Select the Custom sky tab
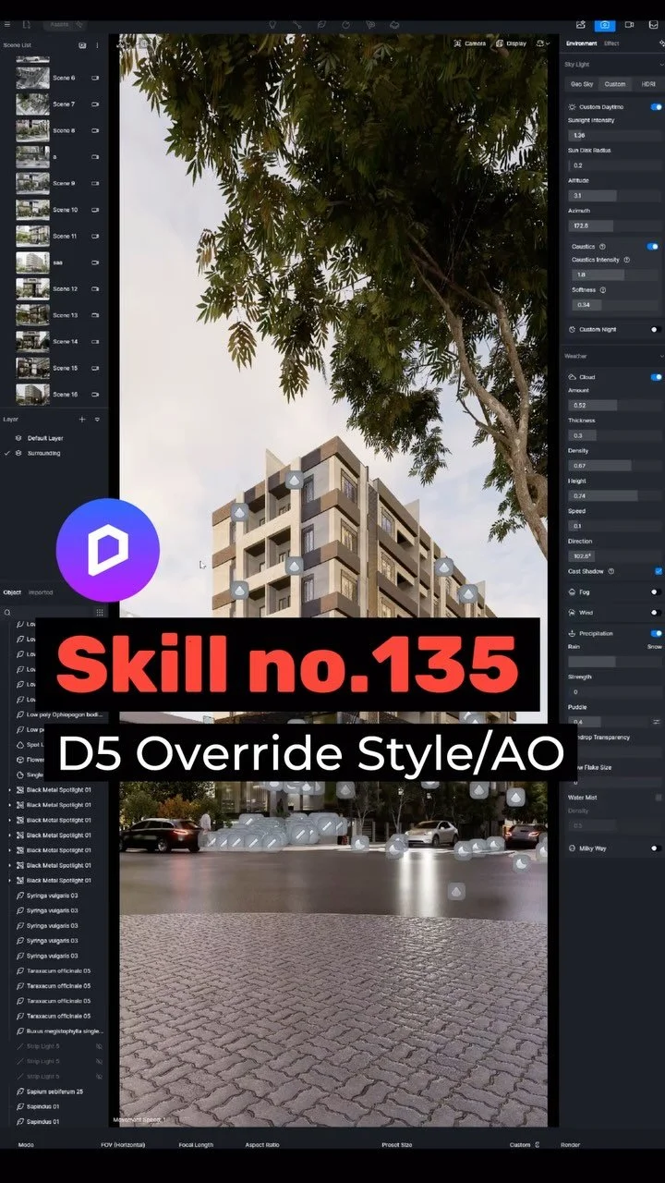 (614, 84)
